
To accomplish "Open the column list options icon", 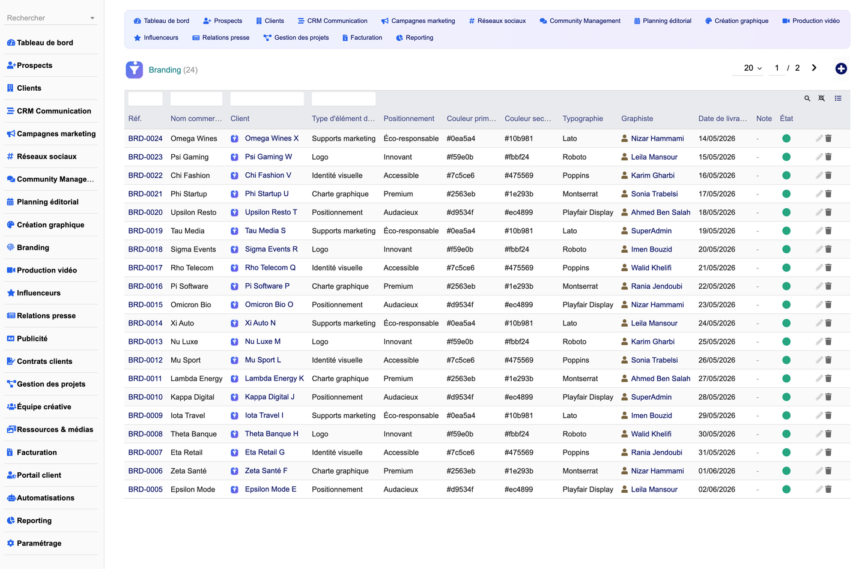I will pos(838,98).
